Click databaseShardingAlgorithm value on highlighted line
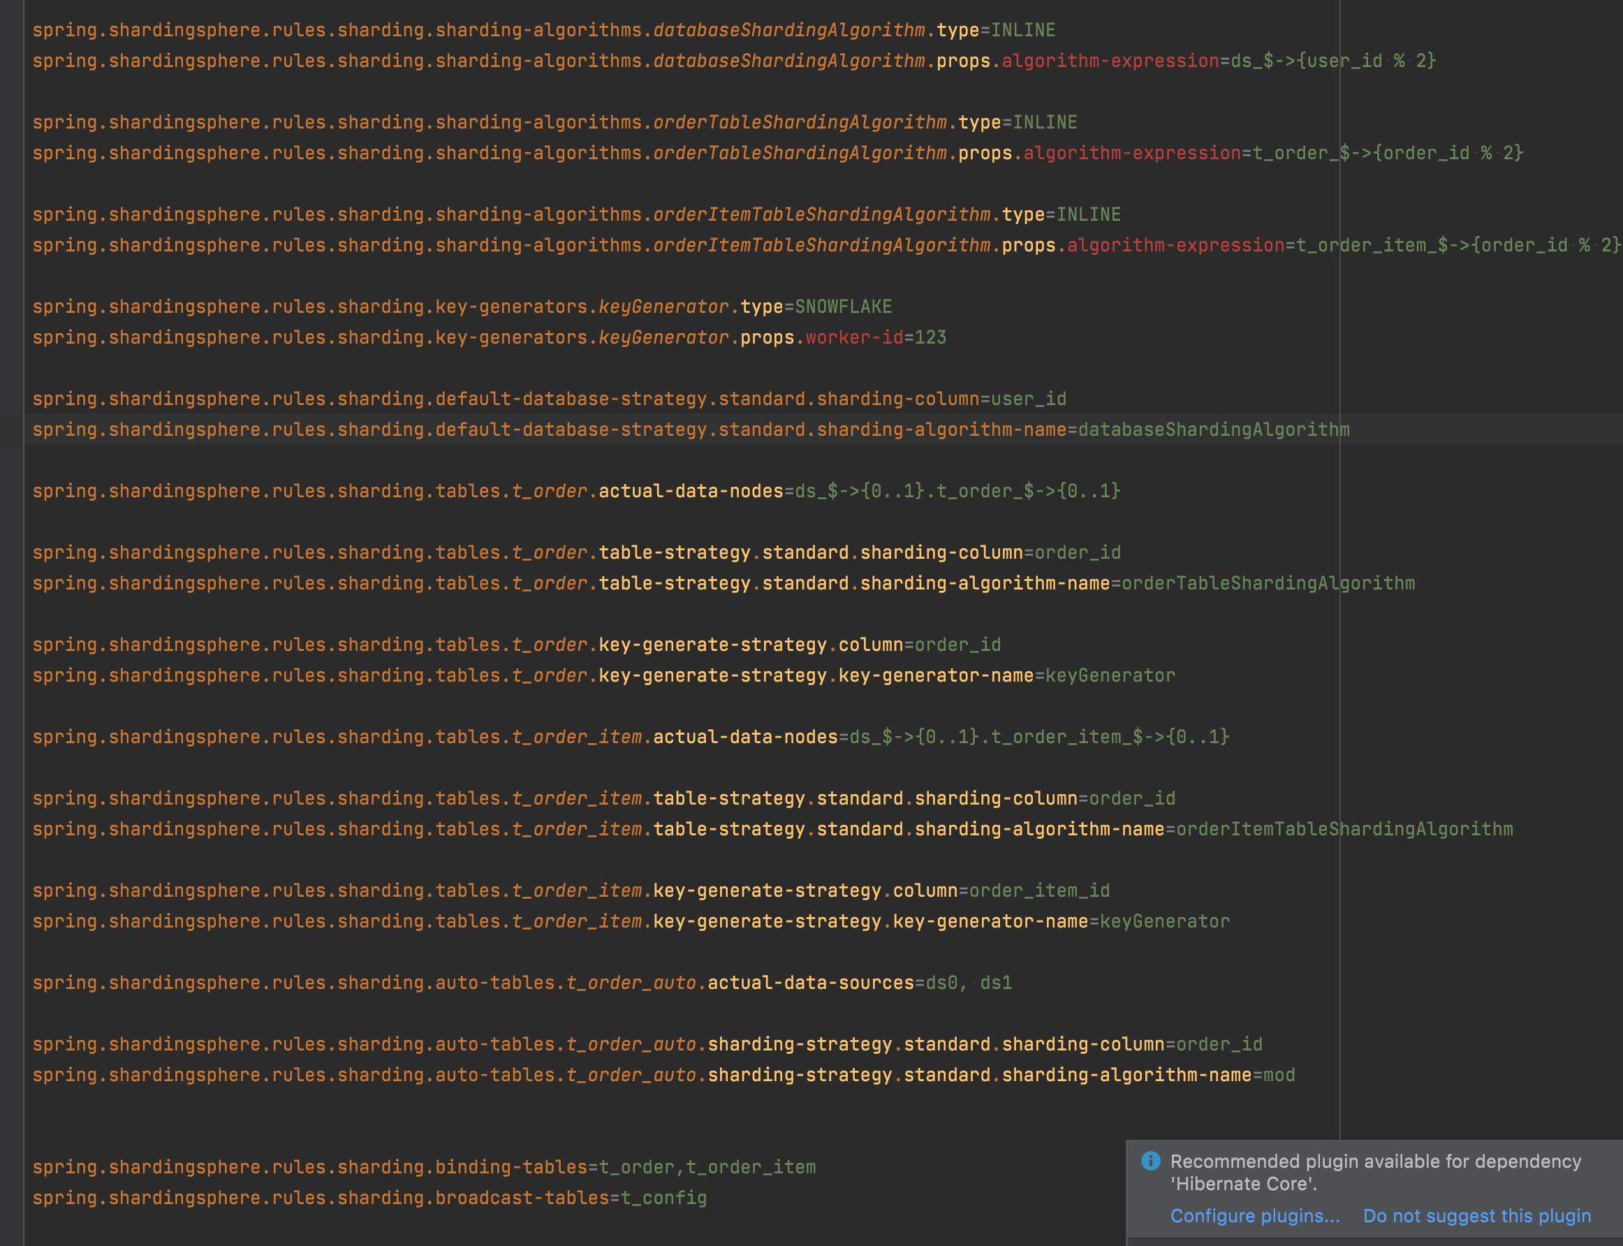 1213,430
